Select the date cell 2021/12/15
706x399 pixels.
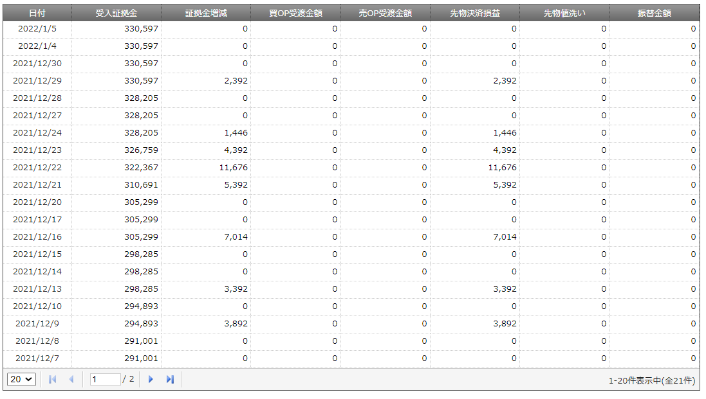tap(37, 254)
